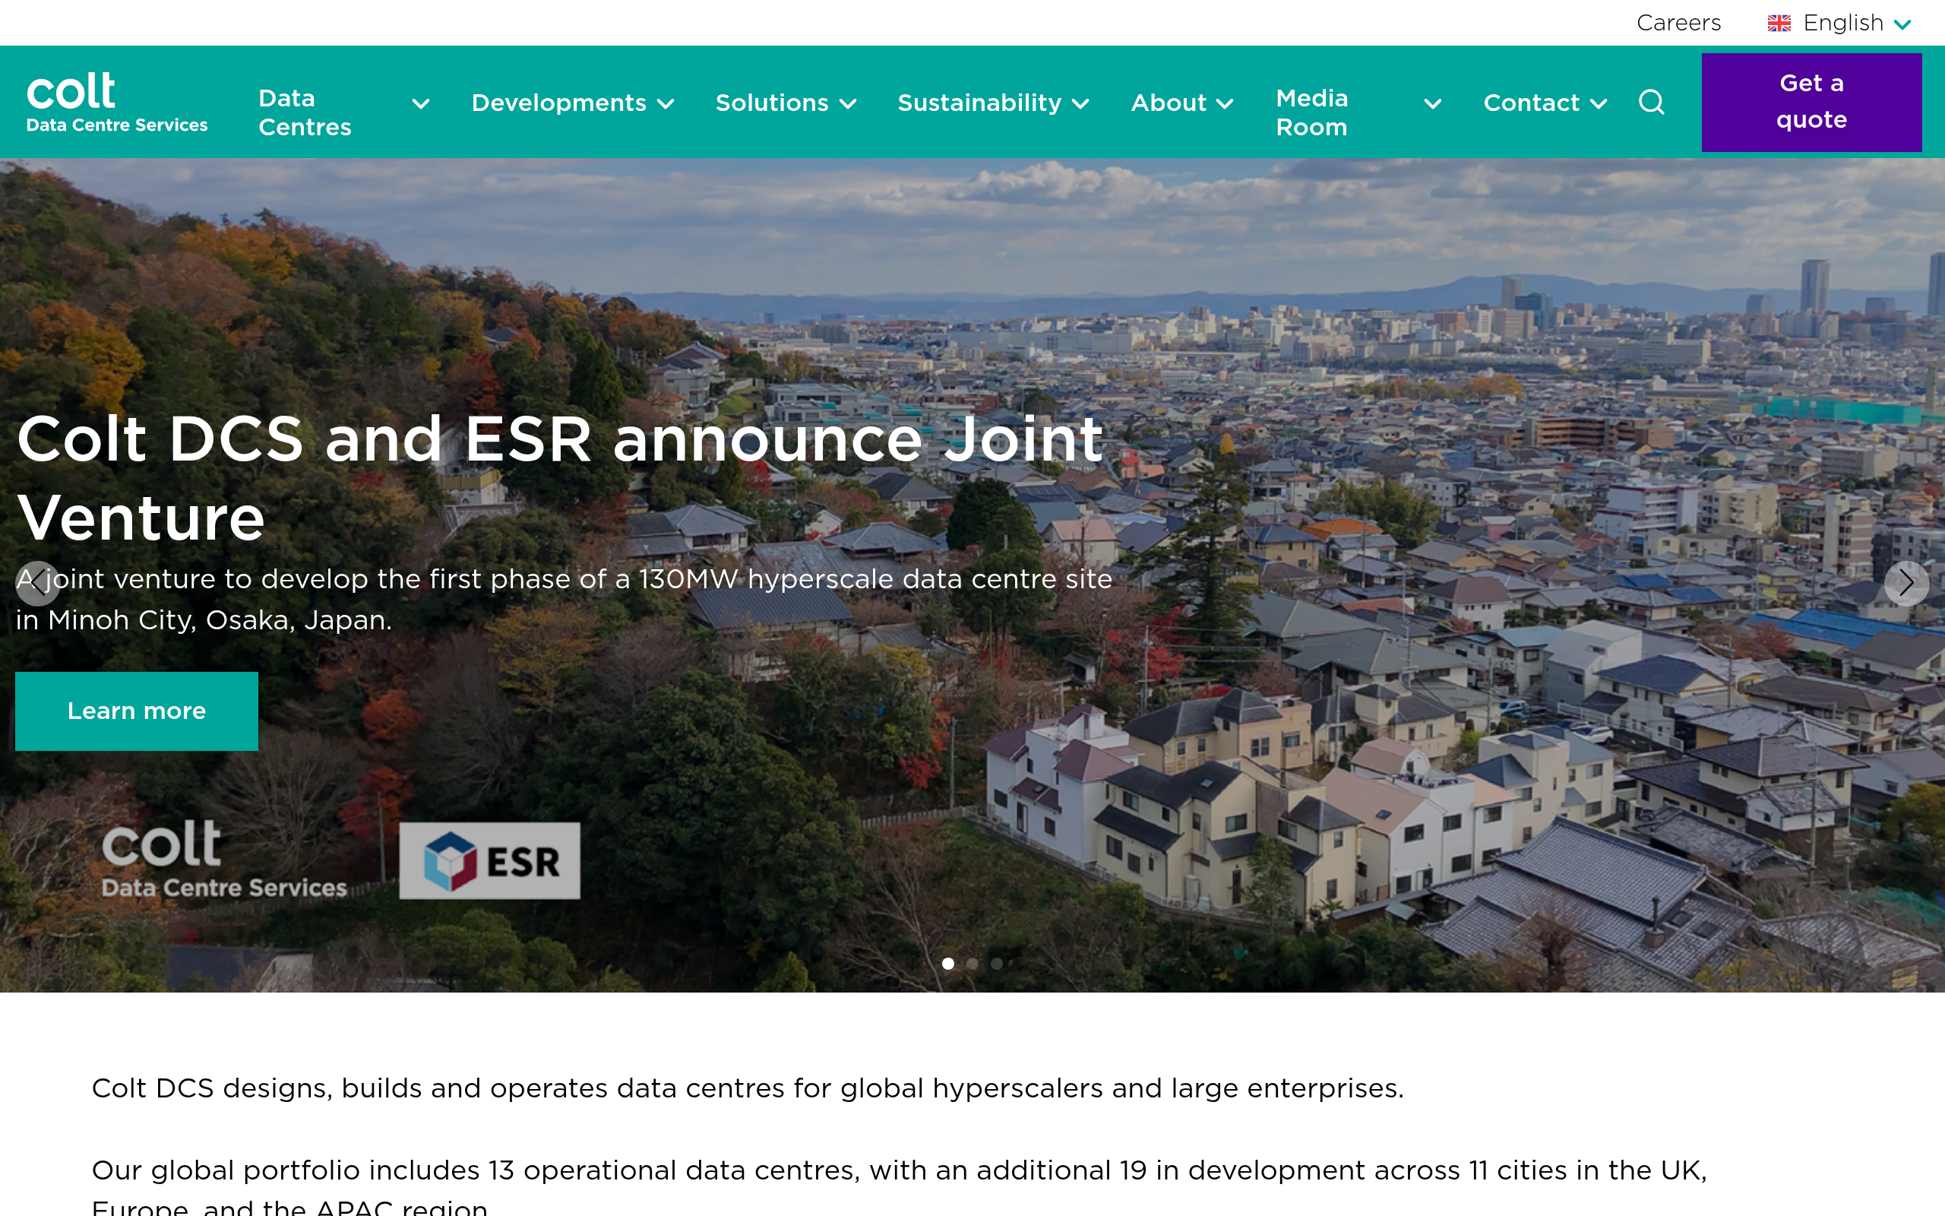Viewport: 1945px width, 1216px height.
Task: Click the Colt logo in the hero banner
Action: pos(224,858)
